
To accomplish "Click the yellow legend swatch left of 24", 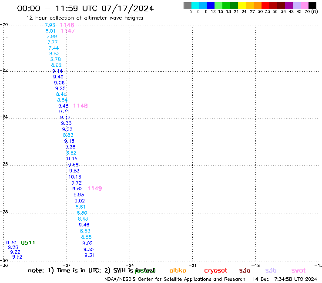I will point(242,5).
